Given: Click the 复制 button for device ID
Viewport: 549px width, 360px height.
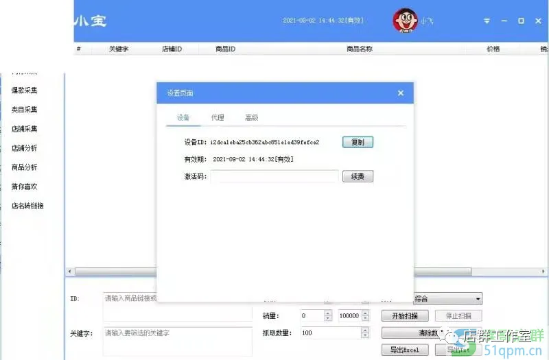Looking at the screenshot, I should point(358,142).
